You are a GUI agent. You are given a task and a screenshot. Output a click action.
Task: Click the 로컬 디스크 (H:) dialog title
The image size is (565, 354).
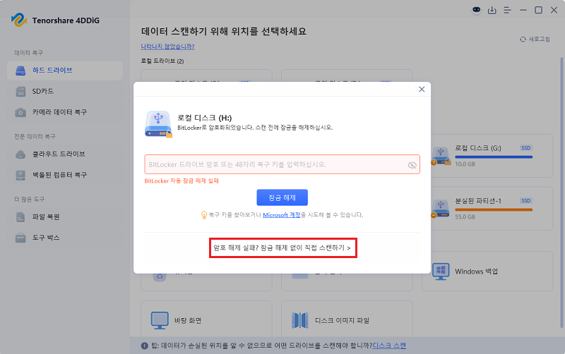pyautogui.click(x=205, y=118)
